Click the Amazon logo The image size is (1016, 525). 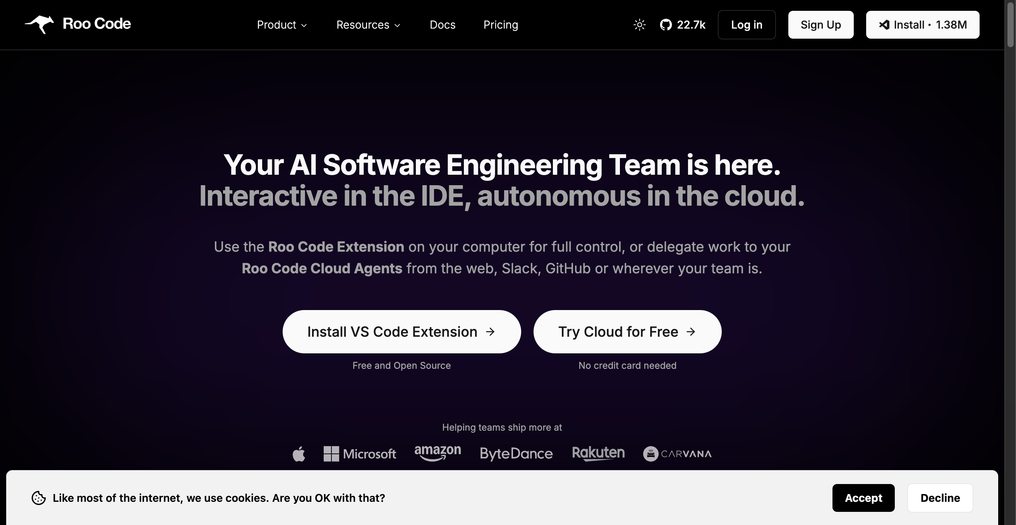[438, 453]
